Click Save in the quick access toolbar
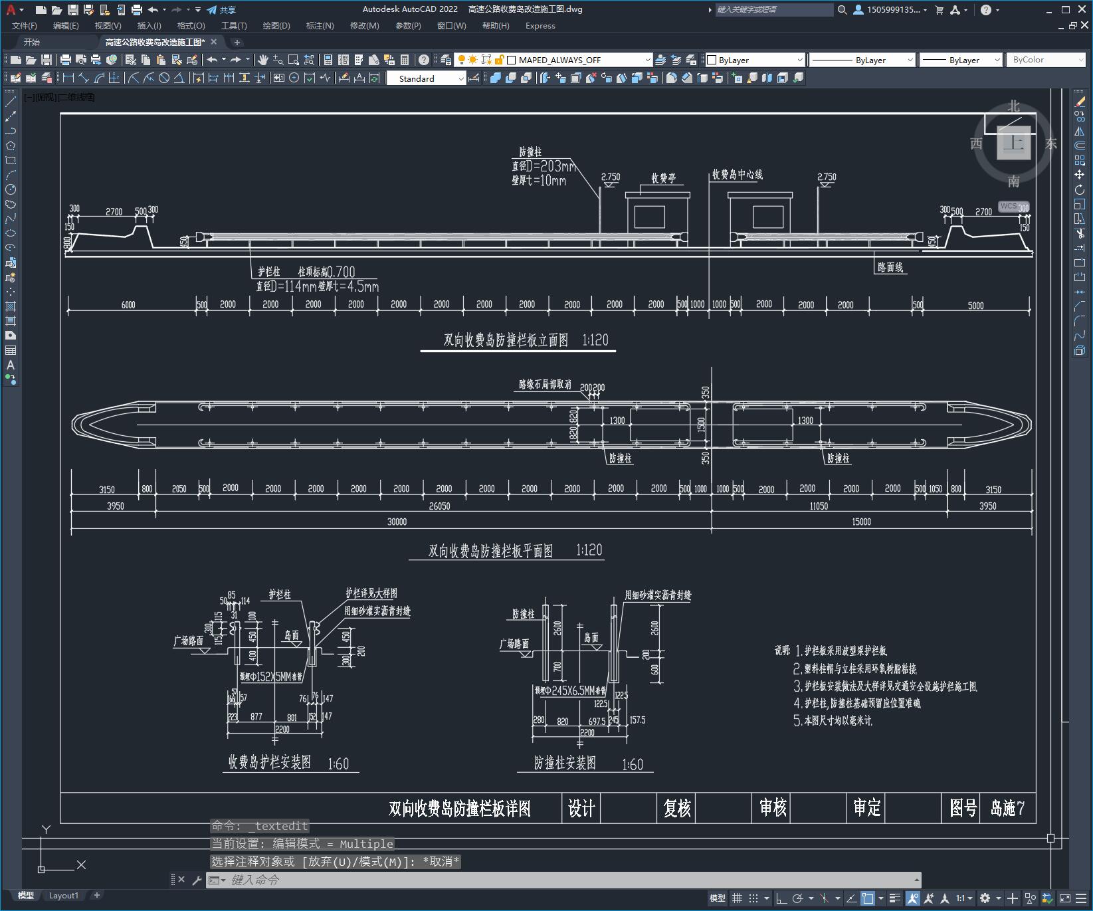 click(73, 9)
